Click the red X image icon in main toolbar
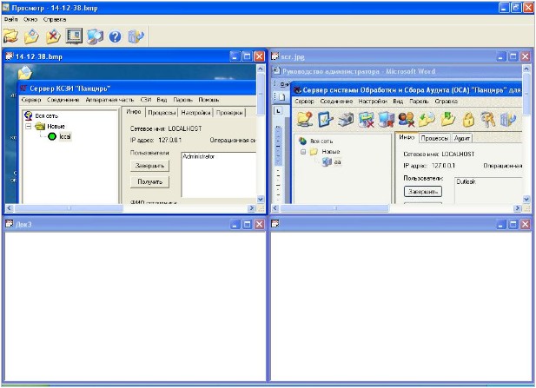The image size is (536, 388). point(53,36)
